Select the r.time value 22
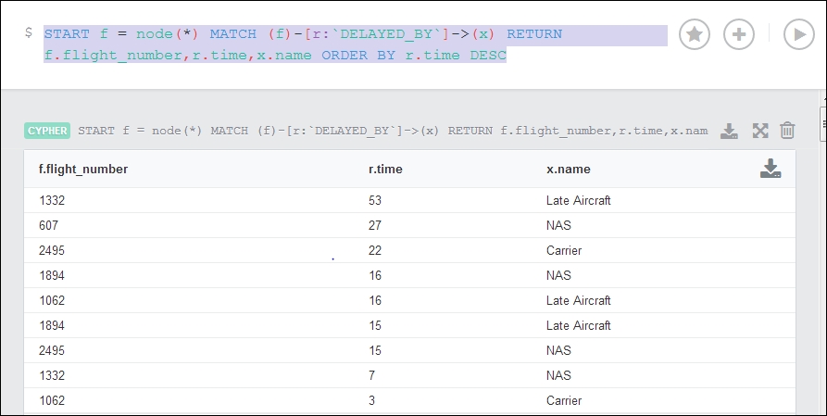The width and height of the screenshot is (827, 416). [375, 250]
